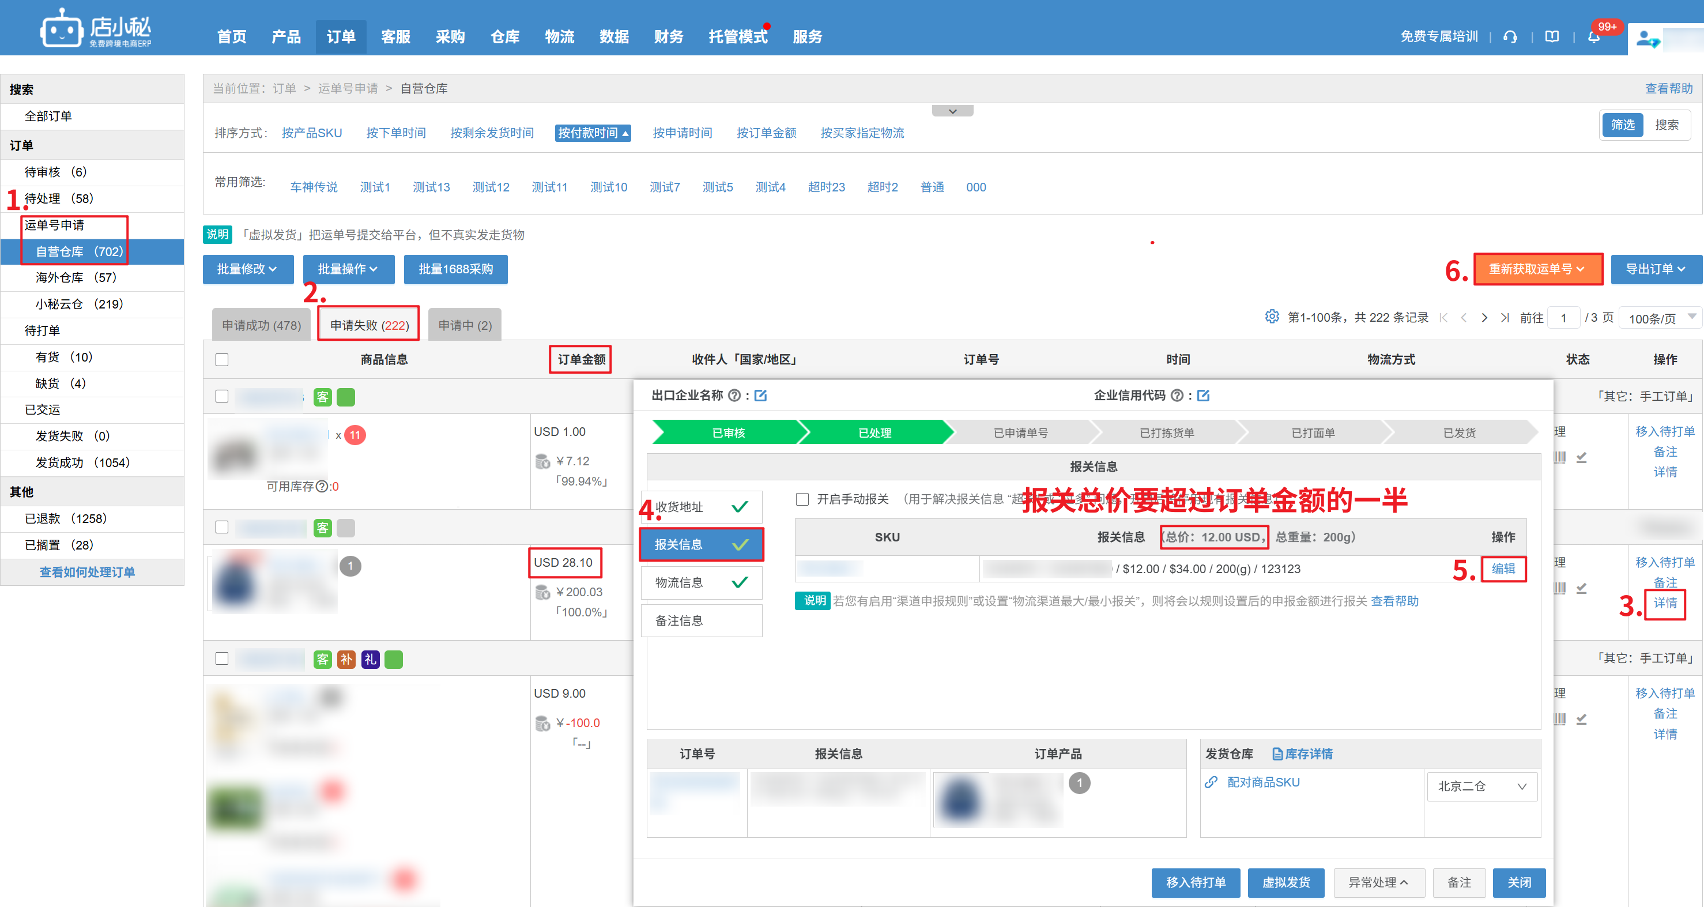Enable the 开启手动报关 checkbox
The width and height of the screenshot is (1704, 907).
(802, 499)
